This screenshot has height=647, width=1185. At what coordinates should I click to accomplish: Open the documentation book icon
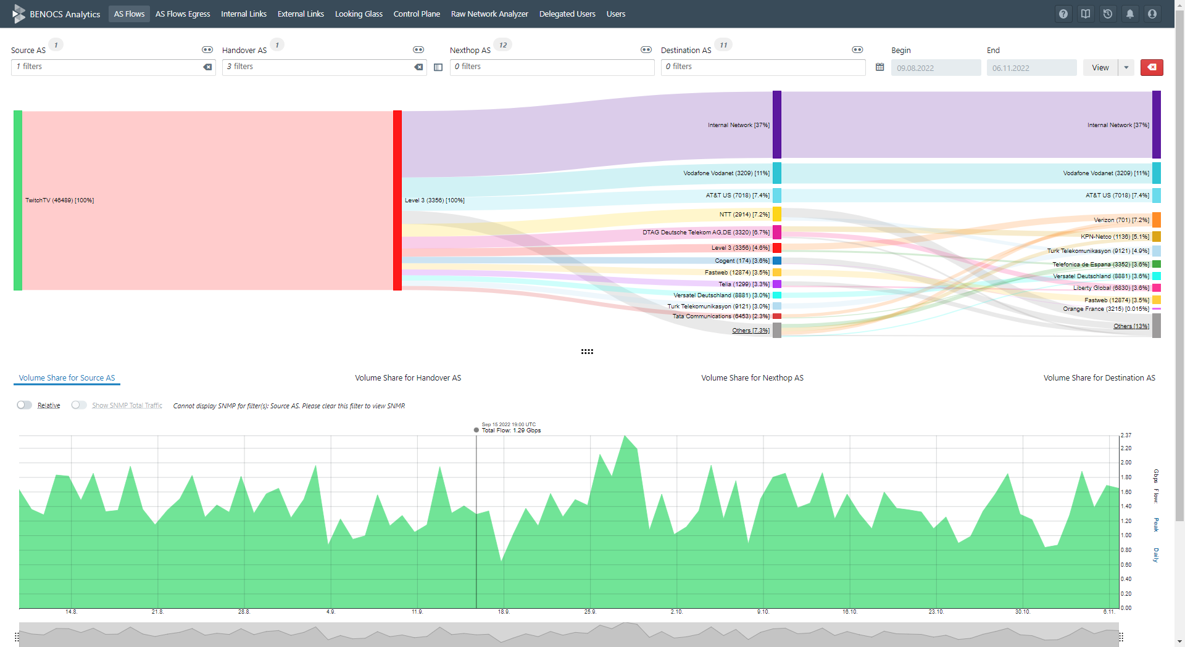(1085, 14)
